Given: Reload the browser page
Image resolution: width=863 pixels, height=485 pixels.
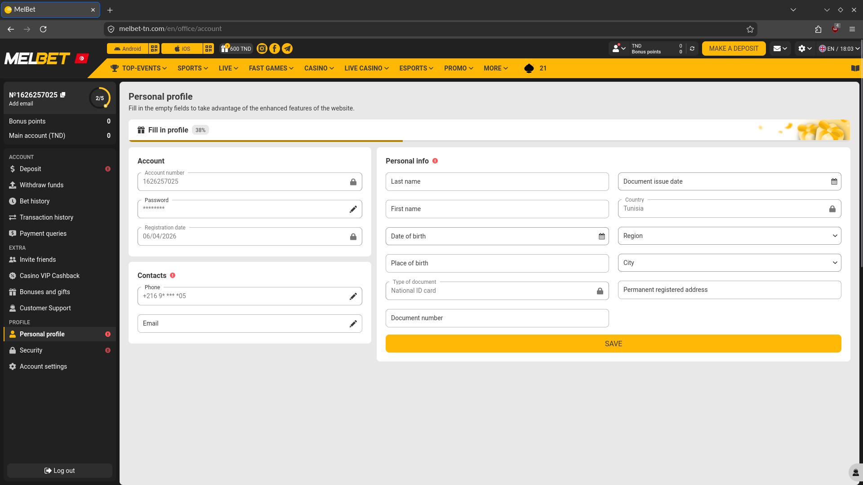Looking at the screenshot, I should click(x=43, y=29).
